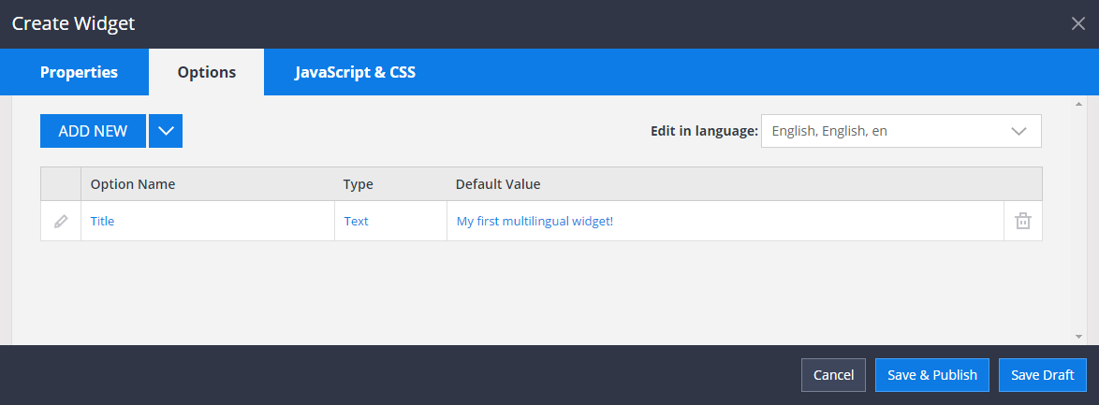Select the Options tab
This screenshot has height=405, width=1099.
click(206, 72)
